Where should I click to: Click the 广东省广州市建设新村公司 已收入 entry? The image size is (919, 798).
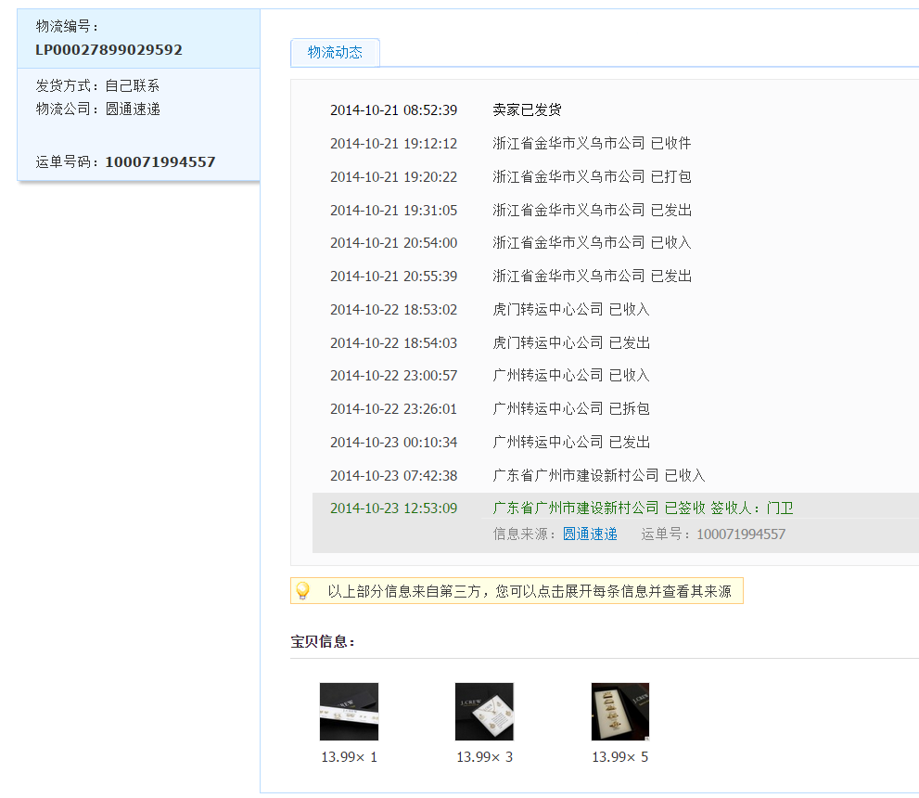(598, 475)
